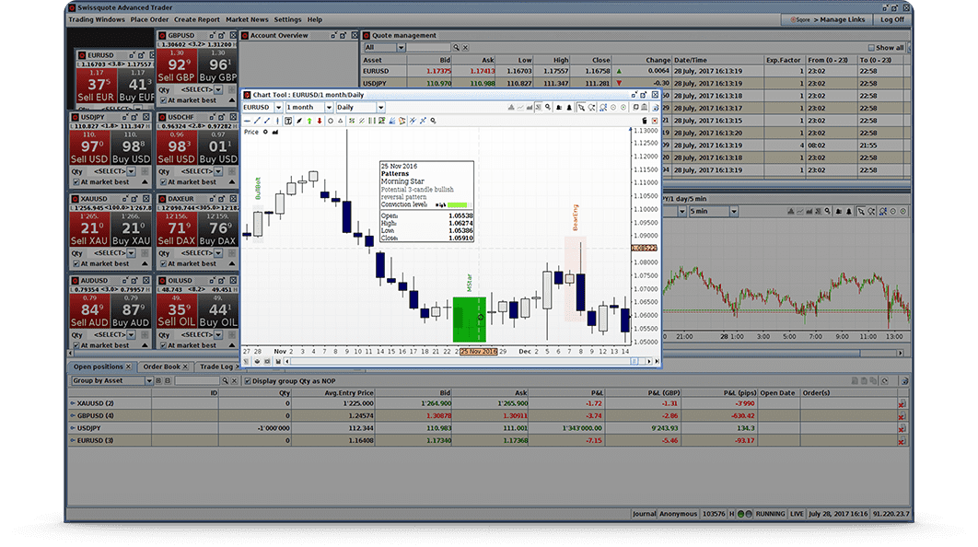Click the bell alert icon in Chart Tool toolbar
The image size is (978, 547).
569,107
